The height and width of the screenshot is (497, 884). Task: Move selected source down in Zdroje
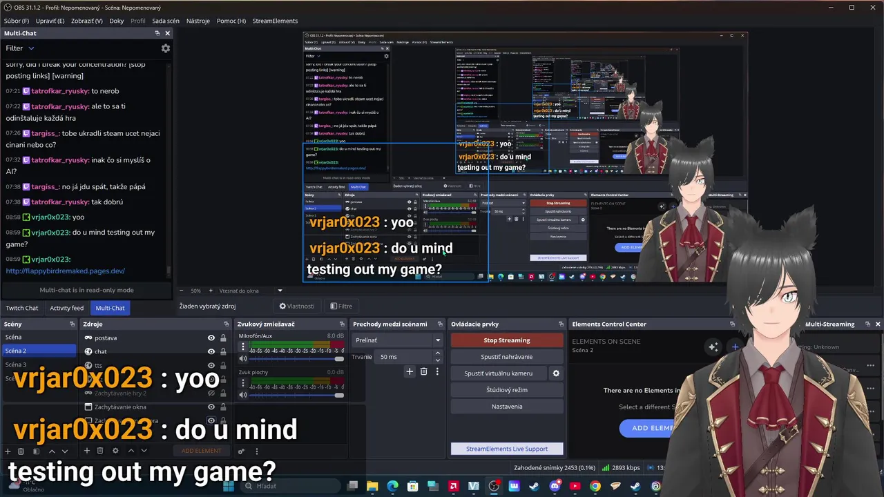coord(144,451)
